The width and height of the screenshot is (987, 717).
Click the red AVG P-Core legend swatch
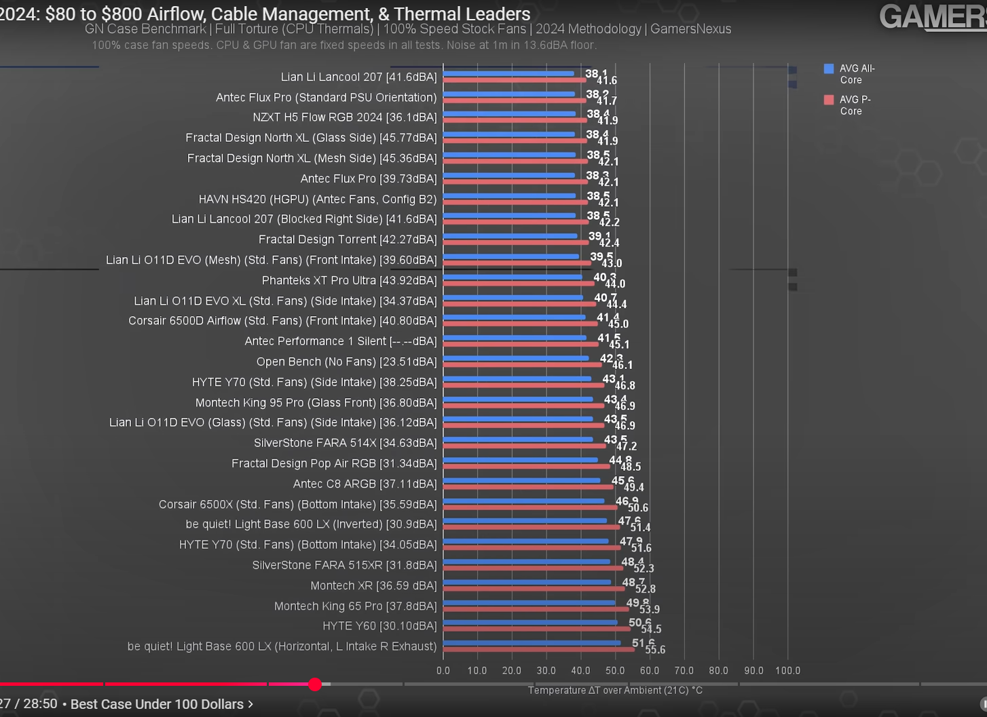click(x=829, y=100)
